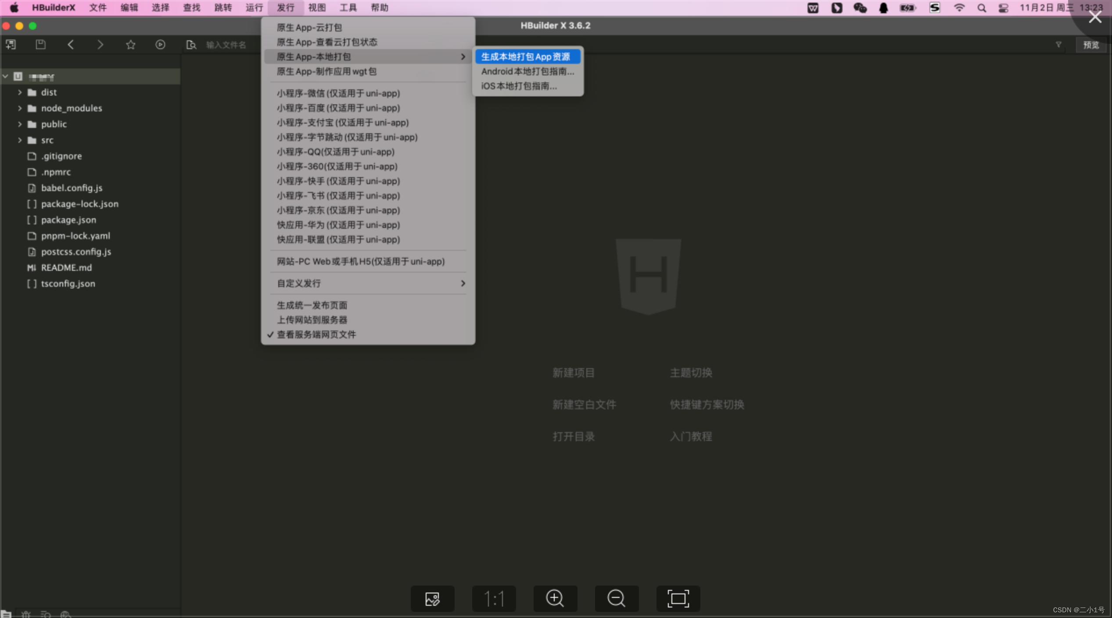Click the run play-circle icon
Screen dimensions: 1112x618
click(160, 44)
